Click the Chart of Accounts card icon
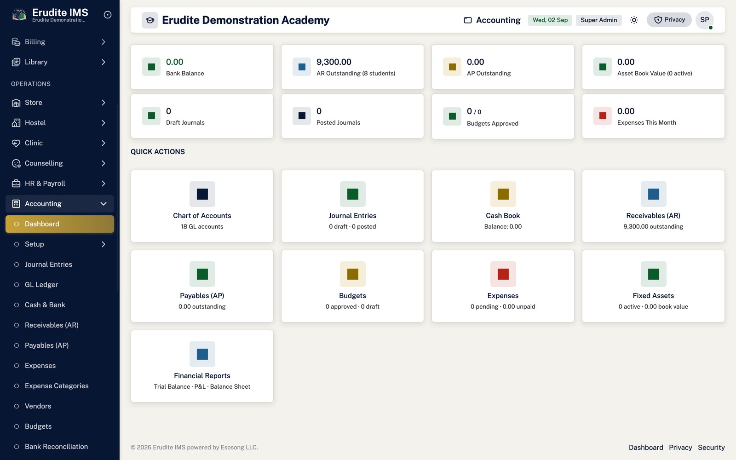736x460 pixels. pyautogui.click(x=202, y=194)
